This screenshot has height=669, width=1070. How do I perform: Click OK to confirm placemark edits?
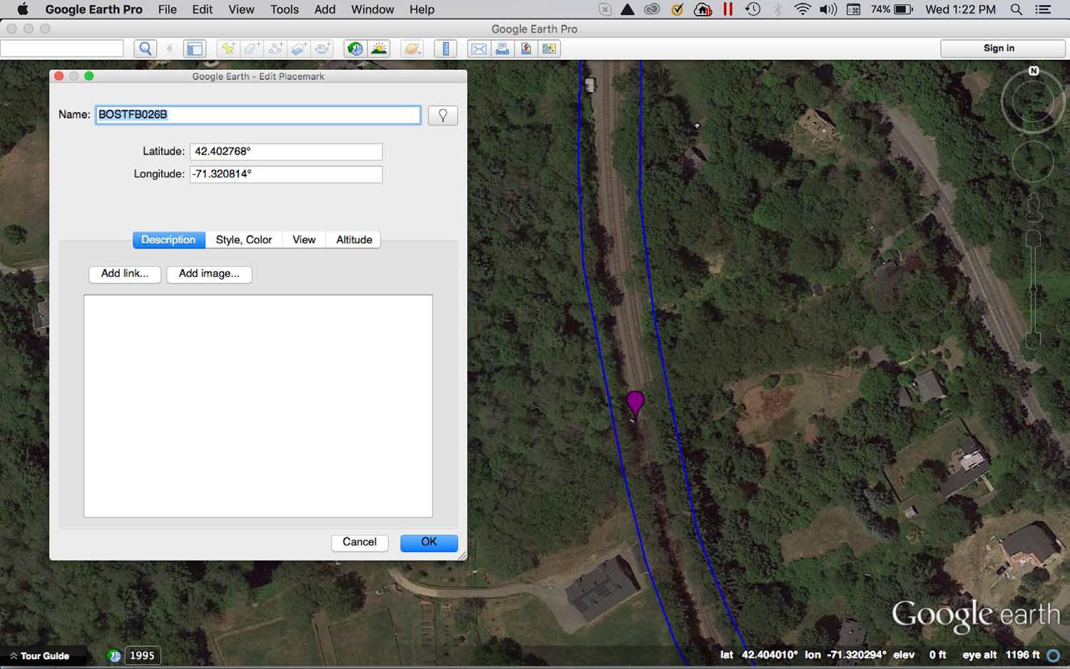point(428,542)
